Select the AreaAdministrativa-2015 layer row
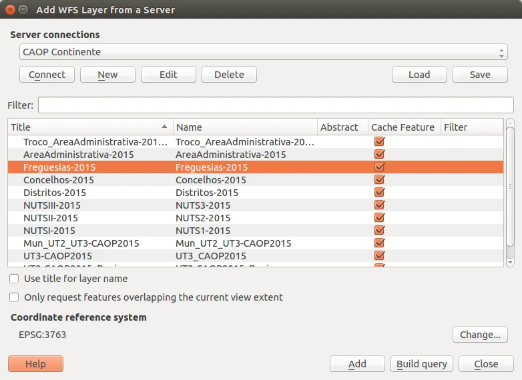Screen dimensions: 522x380 79,155
